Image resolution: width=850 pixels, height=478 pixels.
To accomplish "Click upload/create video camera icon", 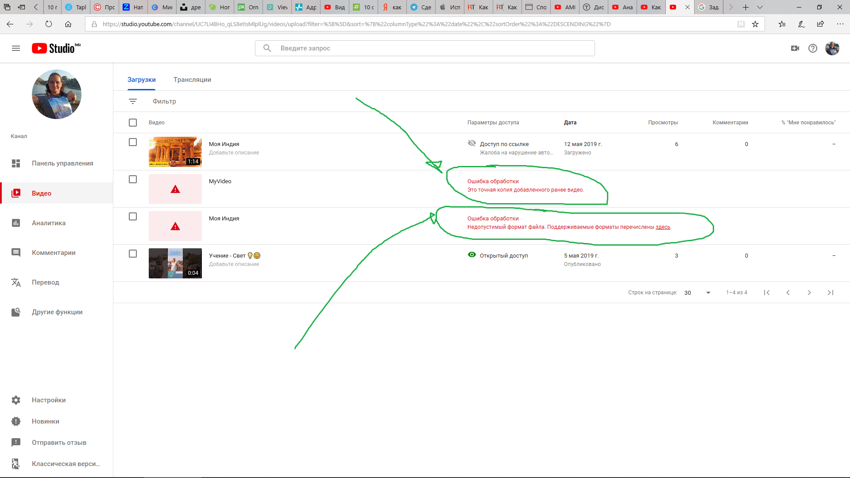I will [795, 48].
